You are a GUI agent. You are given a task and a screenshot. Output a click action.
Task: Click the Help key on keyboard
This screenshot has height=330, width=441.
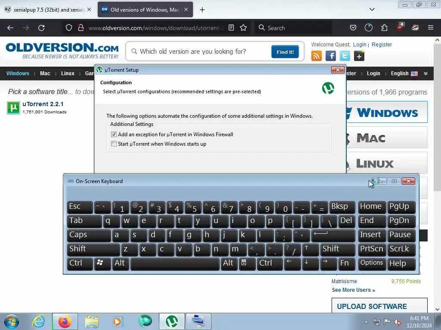(401, 263)
